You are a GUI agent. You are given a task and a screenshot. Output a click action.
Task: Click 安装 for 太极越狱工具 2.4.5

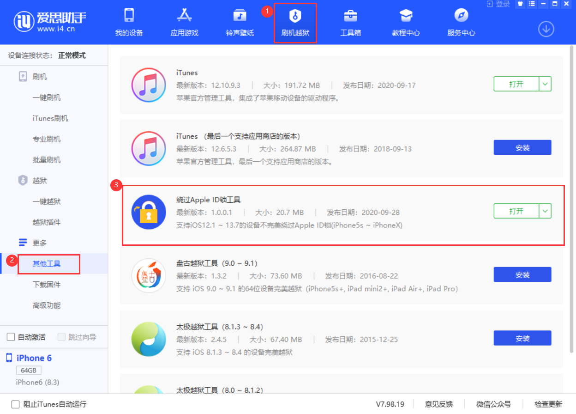pos(522,338)
